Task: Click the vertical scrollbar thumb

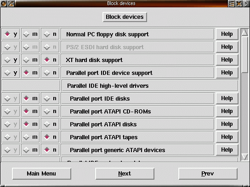Action: [244, 55]
